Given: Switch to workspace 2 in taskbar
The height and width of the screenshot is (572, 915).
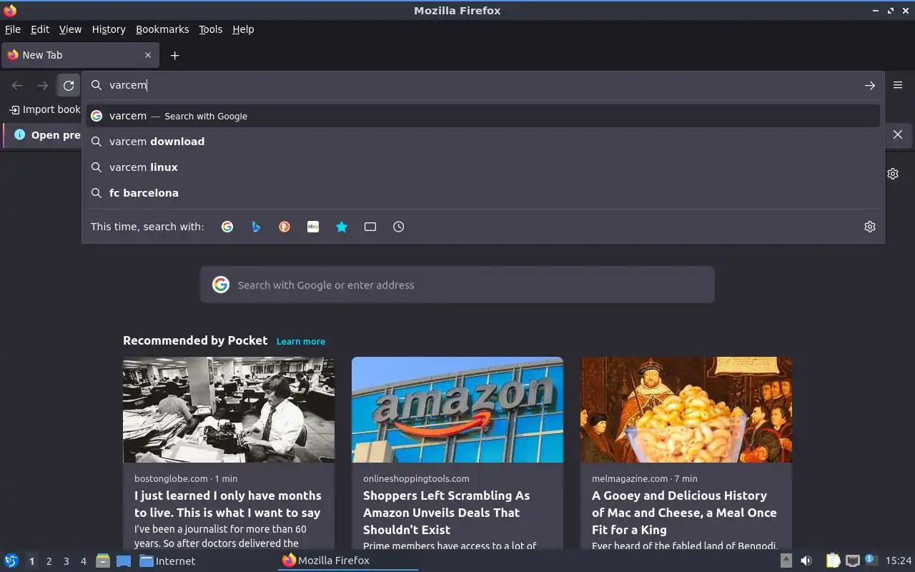Looking at the screenshot, I should (x=49, y=561).
